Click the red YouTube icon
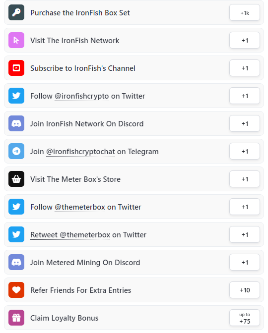This screenshot has height=333, width=268. 16,68
